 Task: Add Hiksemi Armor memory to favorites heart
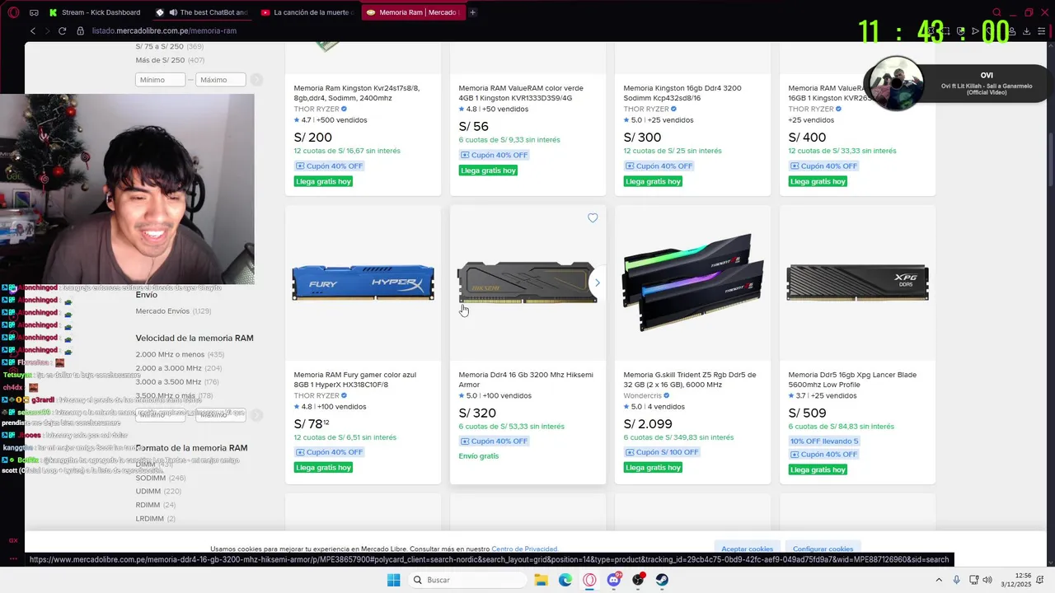tap(593, 218)
